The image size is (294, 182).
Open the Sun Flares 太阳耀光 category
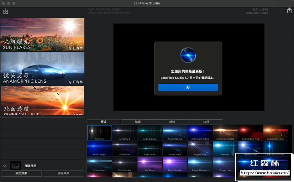[42, 35]
